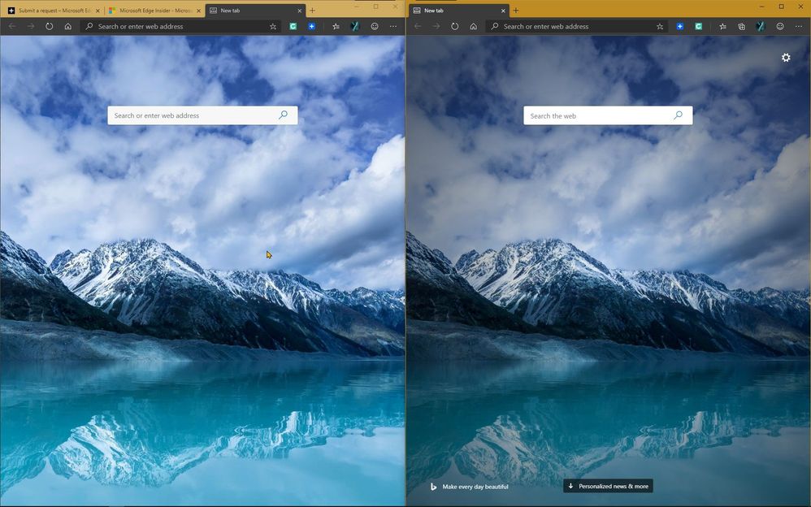Favorite this page via star in left window
This screenshot has width=811, height=507.
click(272, 26)
